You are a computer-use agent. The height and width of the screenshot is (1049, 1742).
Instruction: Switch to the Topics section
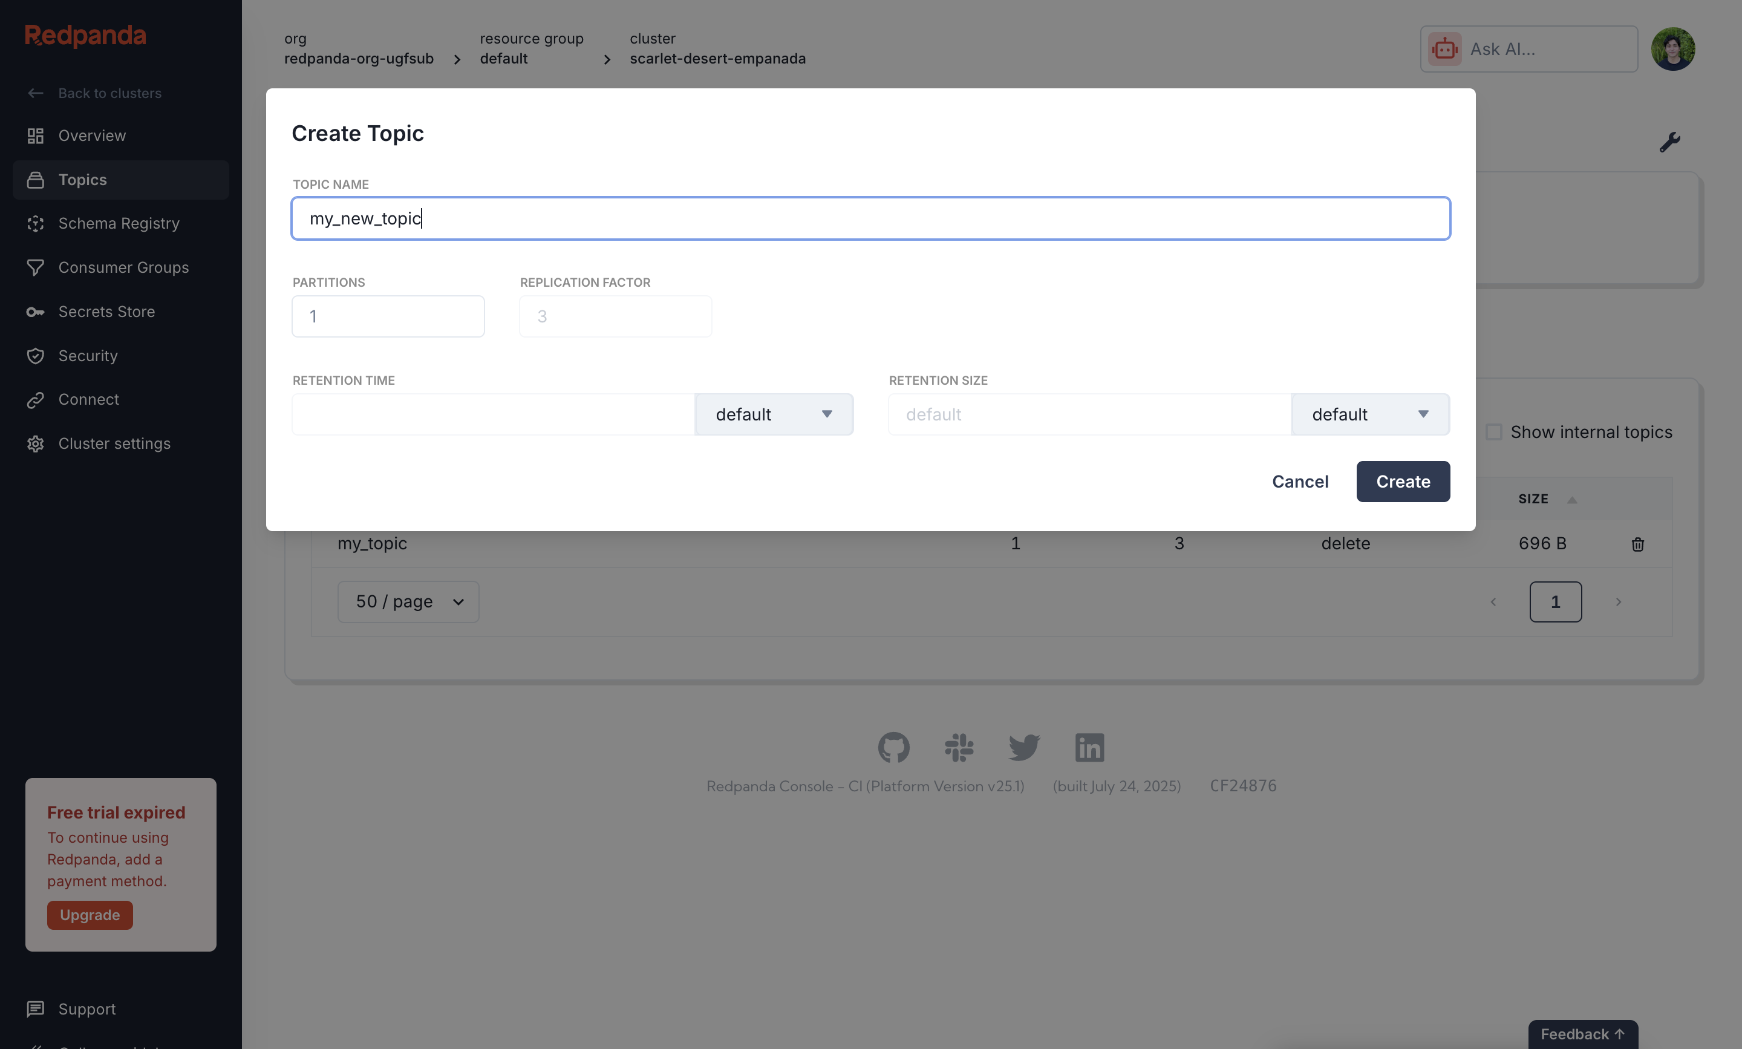(x=82, y=180)
